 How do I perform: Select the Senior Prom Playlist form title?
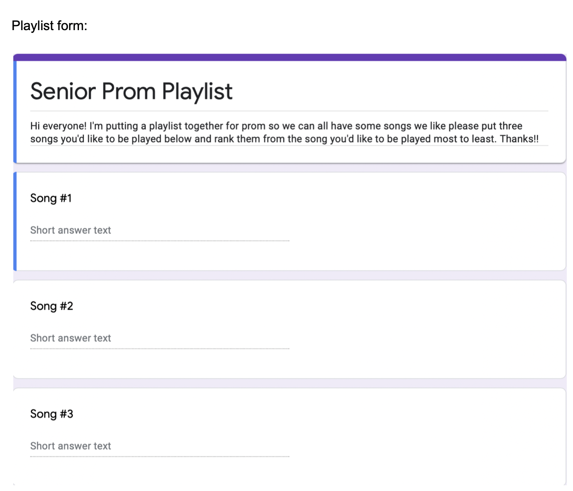click(131, 91)
